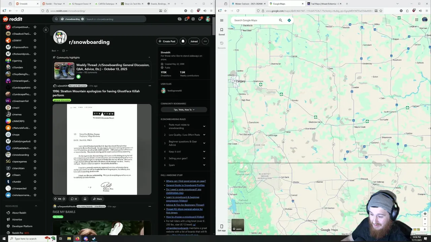Switch to Shop Lib Tech tab
Screen dimensions: 431x242
click(133, 4)
